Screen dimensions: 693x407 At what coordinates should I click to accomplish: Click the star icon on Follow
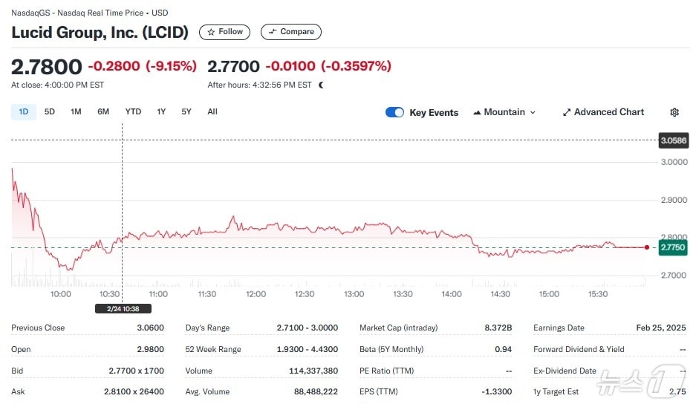click(x=212, y=32)
